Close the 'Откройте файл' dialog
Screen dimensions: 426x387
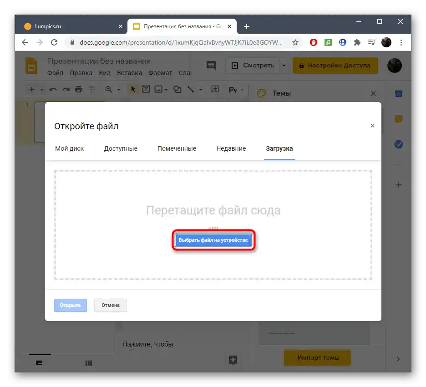click(372, 126)
